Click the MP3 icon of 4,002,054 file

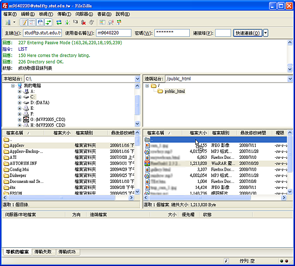tap(147, 176)
